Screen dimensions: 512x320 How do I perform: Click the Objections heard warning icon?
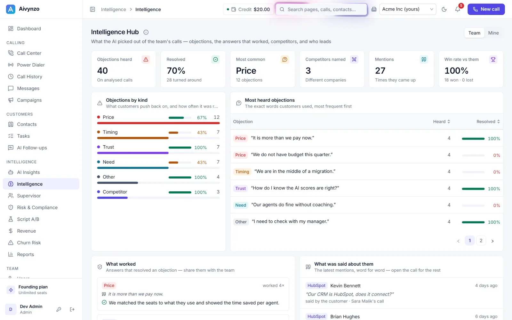(x=146, y=59)
